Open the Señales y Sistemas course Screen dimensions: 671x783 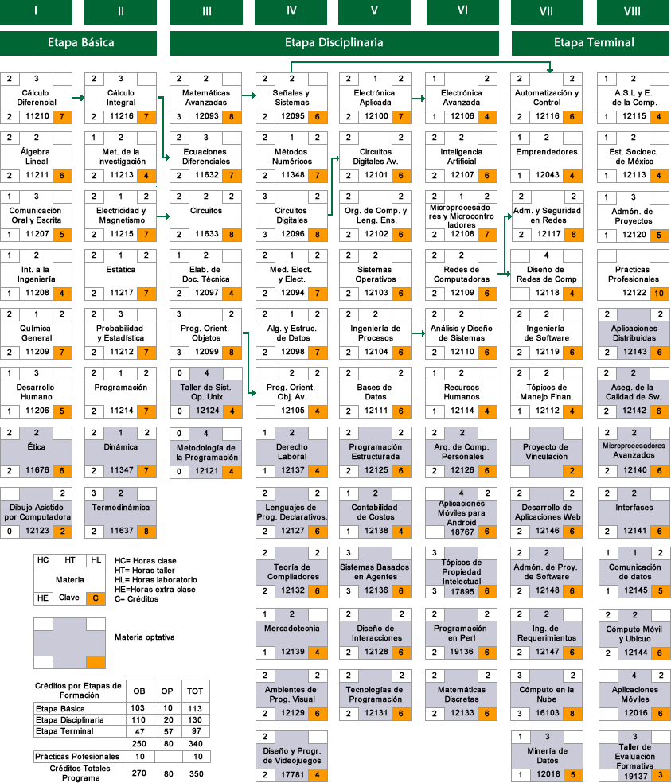coord(292,99)
